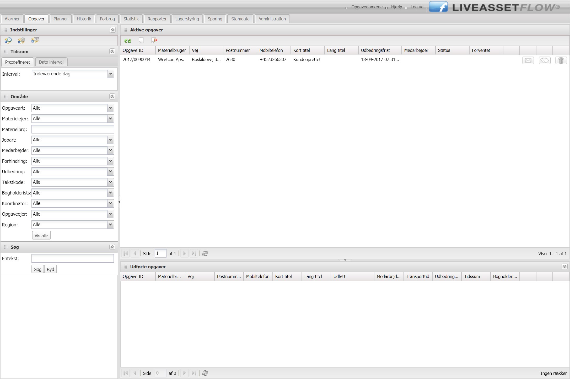570x379 pixels.
Task: Click the red flag document toolbar icon
Action: click(x=154, y=41)
